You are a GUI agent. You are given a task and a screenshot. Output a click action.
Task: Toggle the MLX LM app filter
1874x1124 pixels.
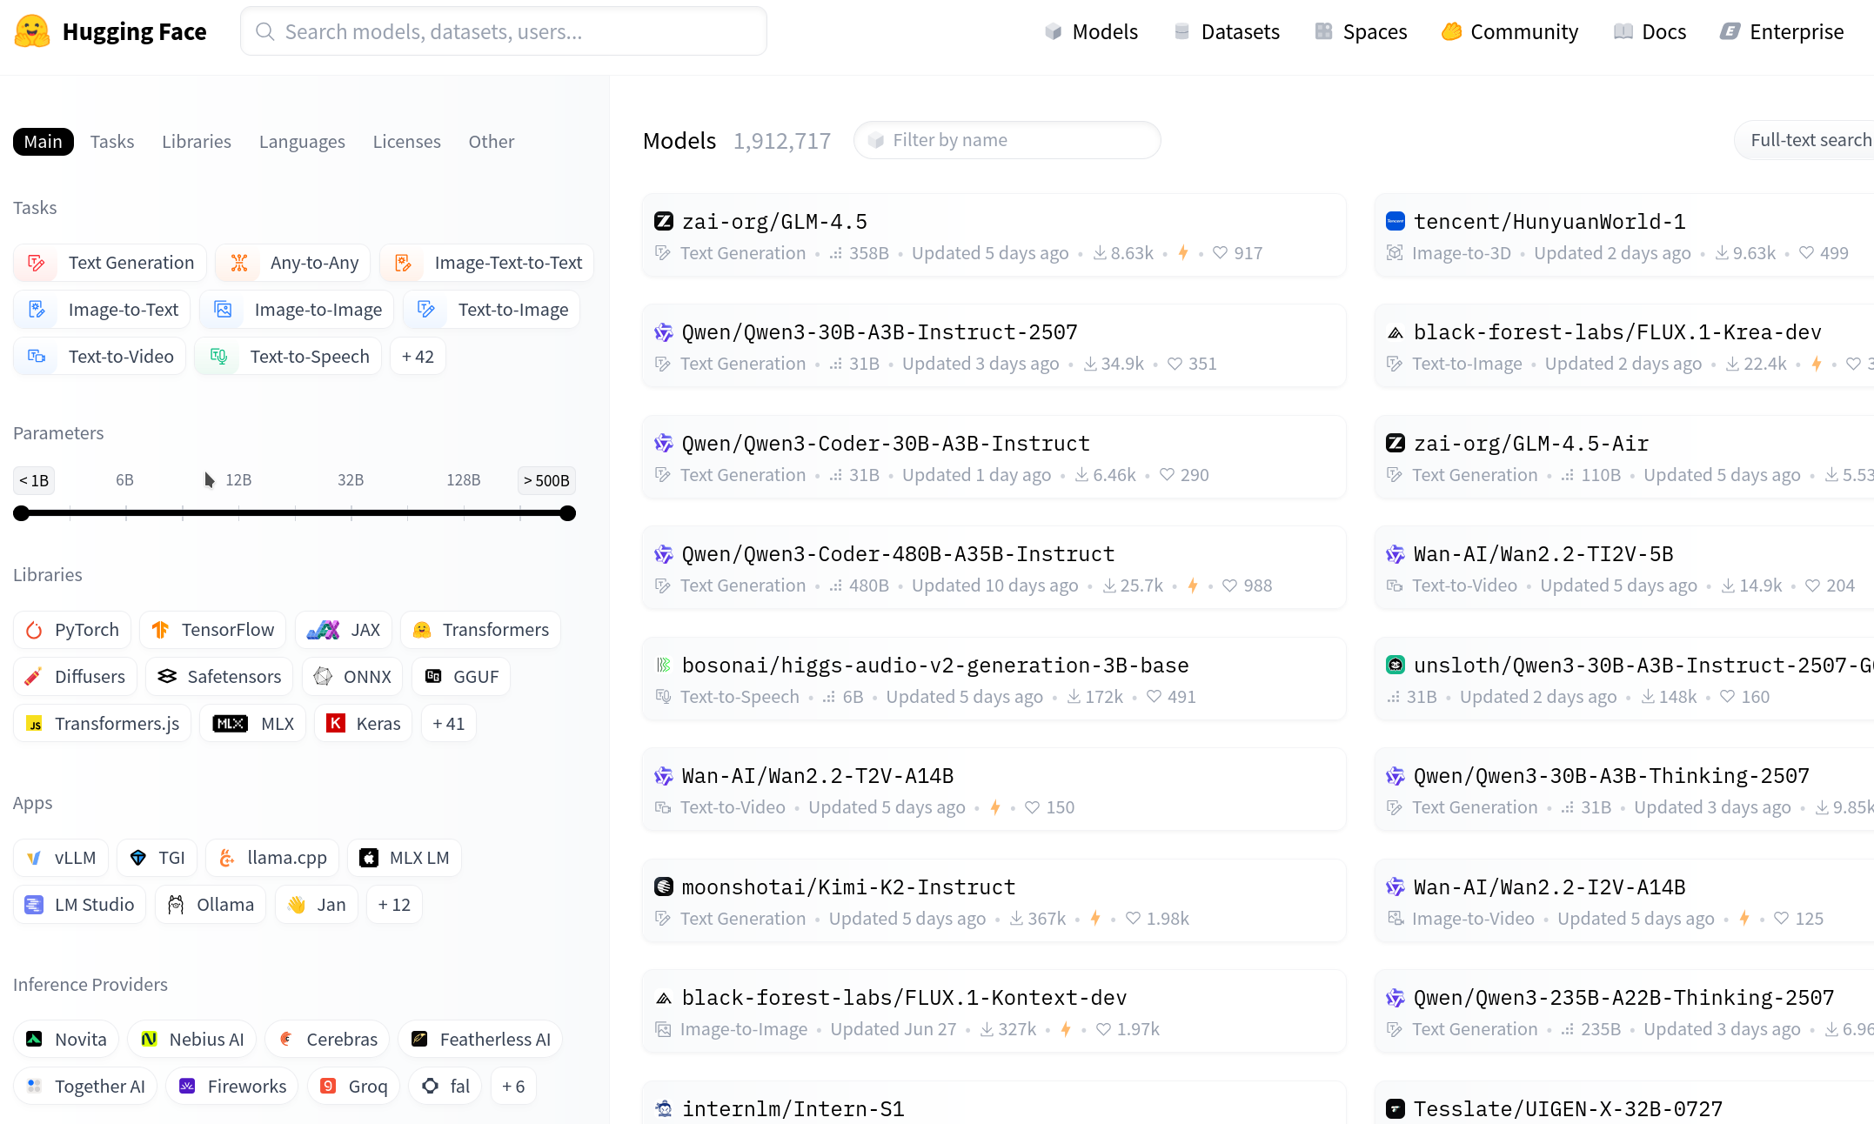coord(405,858)
